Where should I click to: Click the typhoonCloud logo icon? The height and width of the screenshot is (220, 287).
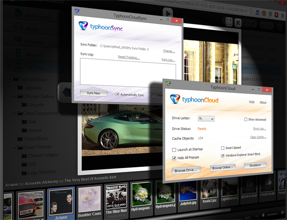pyautogui.click(x=175, y=99)
